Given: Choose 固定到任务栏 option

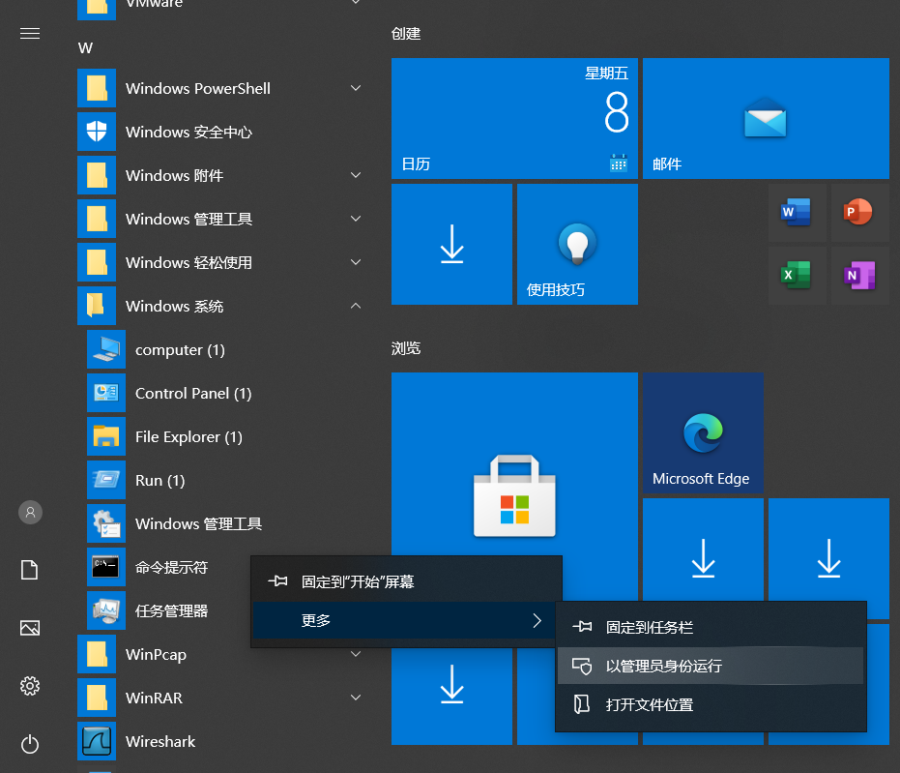Looking at the screenshot, I should pyautogui.click(x=711, y=627).
